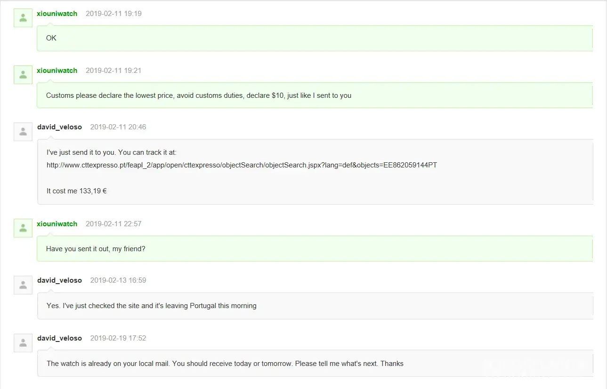Click the "It cost me 133,19 €" line
The height and width of the screenshot is (389, 607).
(76, 191)
